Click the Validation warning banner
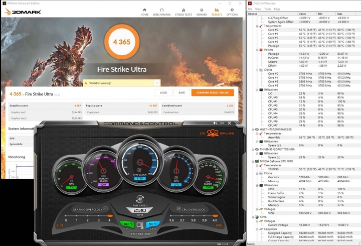 coord(121,83)
